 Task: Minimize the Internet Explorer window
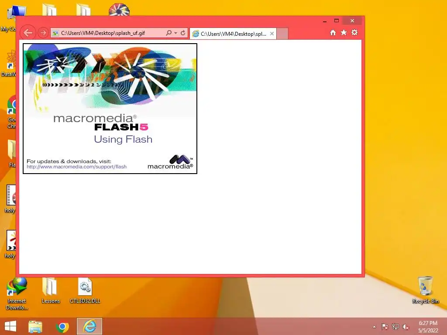pyautogui.click(x=325, y=21)
